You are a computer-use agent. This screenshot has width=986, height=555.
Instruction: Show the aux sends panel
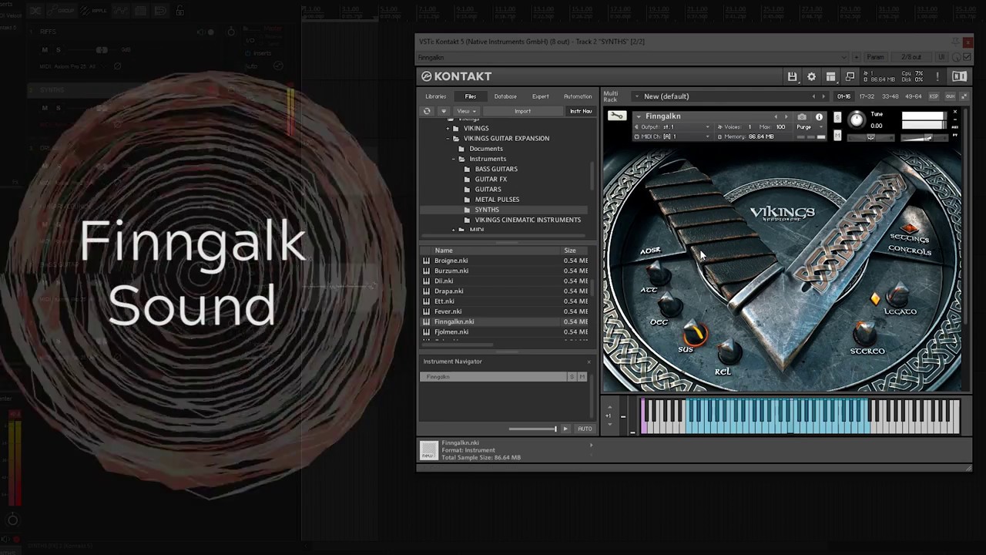pyautogui.click(x=950, y=96)
